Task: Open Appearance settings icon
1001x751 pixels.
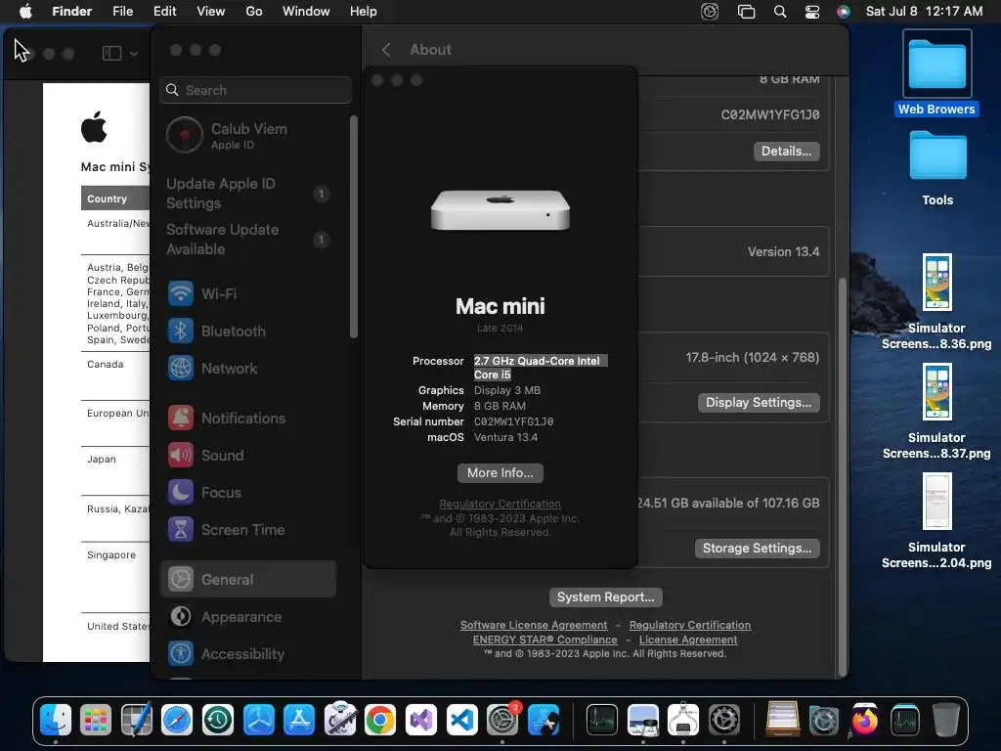Action: [181, 616]
